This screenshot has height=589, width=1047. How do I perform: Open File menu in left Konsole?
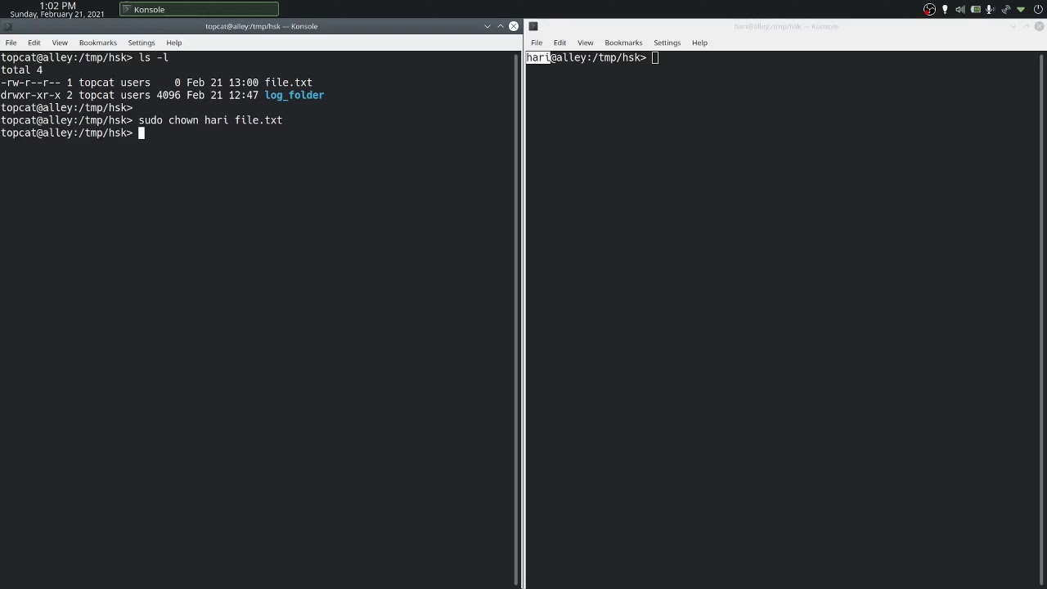11,43
